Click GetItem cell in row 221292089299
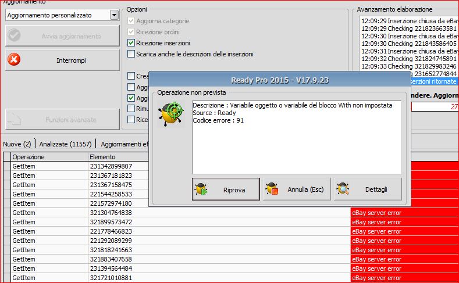 pyautogui.click(x=49, y=241)
